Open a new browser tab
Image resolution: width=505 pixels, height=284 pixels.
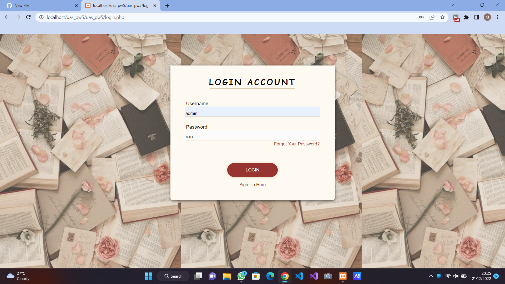(167, 6)
